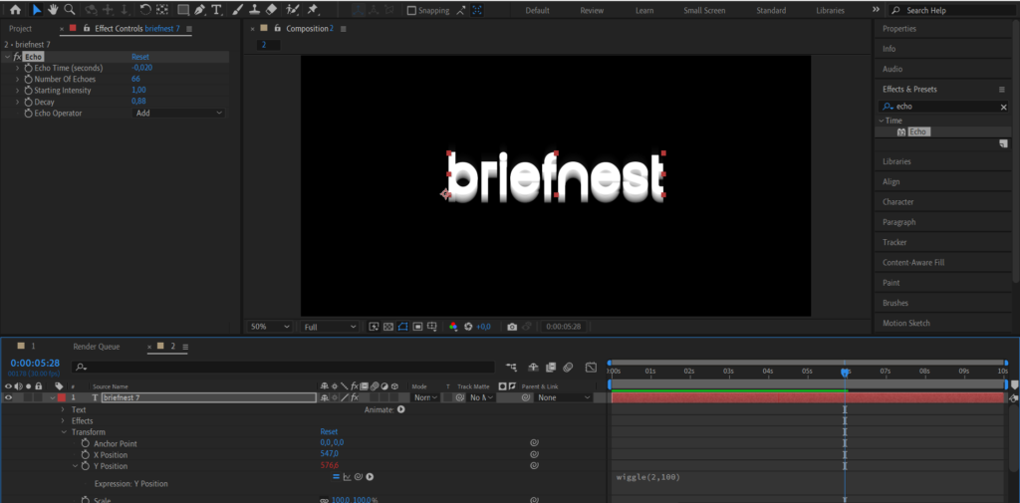This screenshot has height=503, width=1020.
Task: Select the Clone Stamp tool
Action: (x=256, y=10)
